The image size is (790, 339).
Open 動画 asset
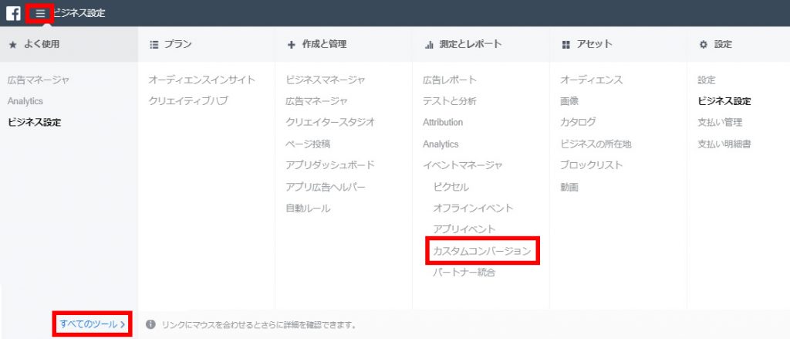coord(569,187)
